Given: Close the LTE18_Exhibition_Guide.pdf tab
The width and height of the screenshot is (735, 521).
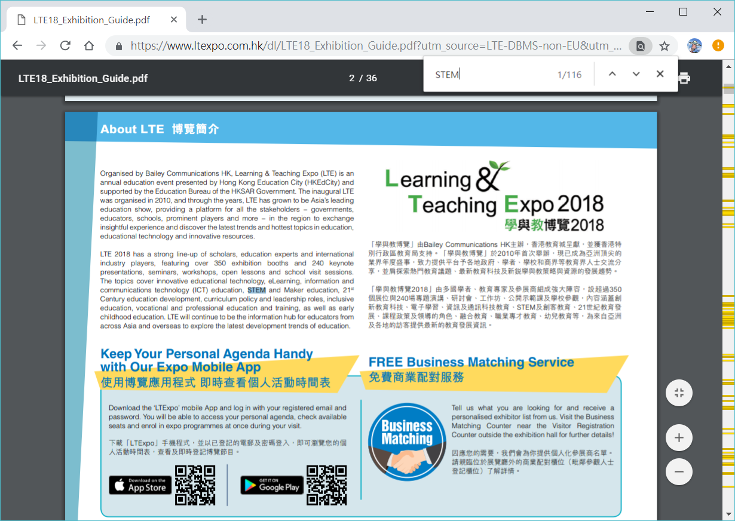Looking at the screenshot, I should coord(174,20).
